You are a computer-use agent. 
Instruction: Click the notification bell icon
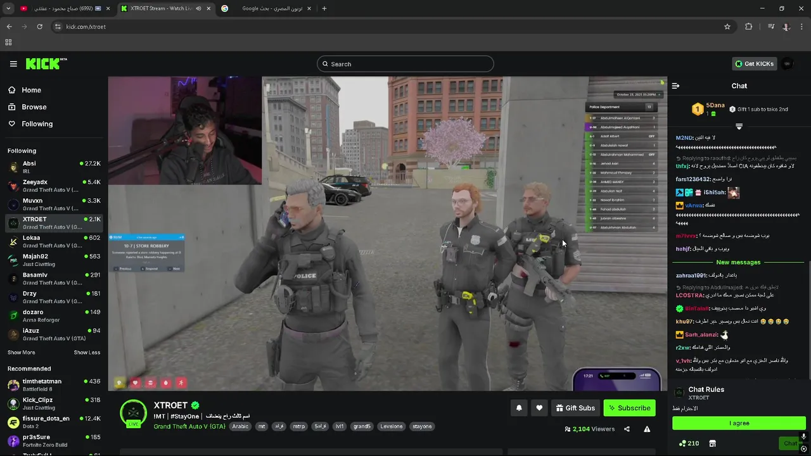519,408
